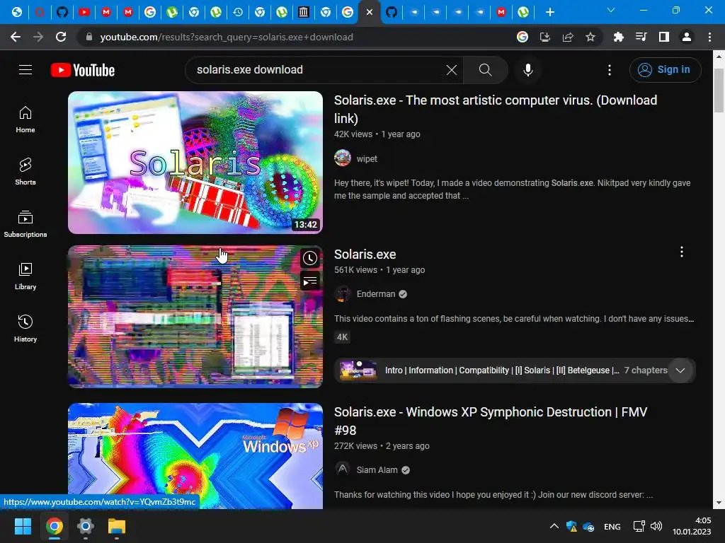Screen dimensions: 725x543
Task: Open the YouTube hamburger guide menu
Action: pyautogui.click(x=25, y=70)
